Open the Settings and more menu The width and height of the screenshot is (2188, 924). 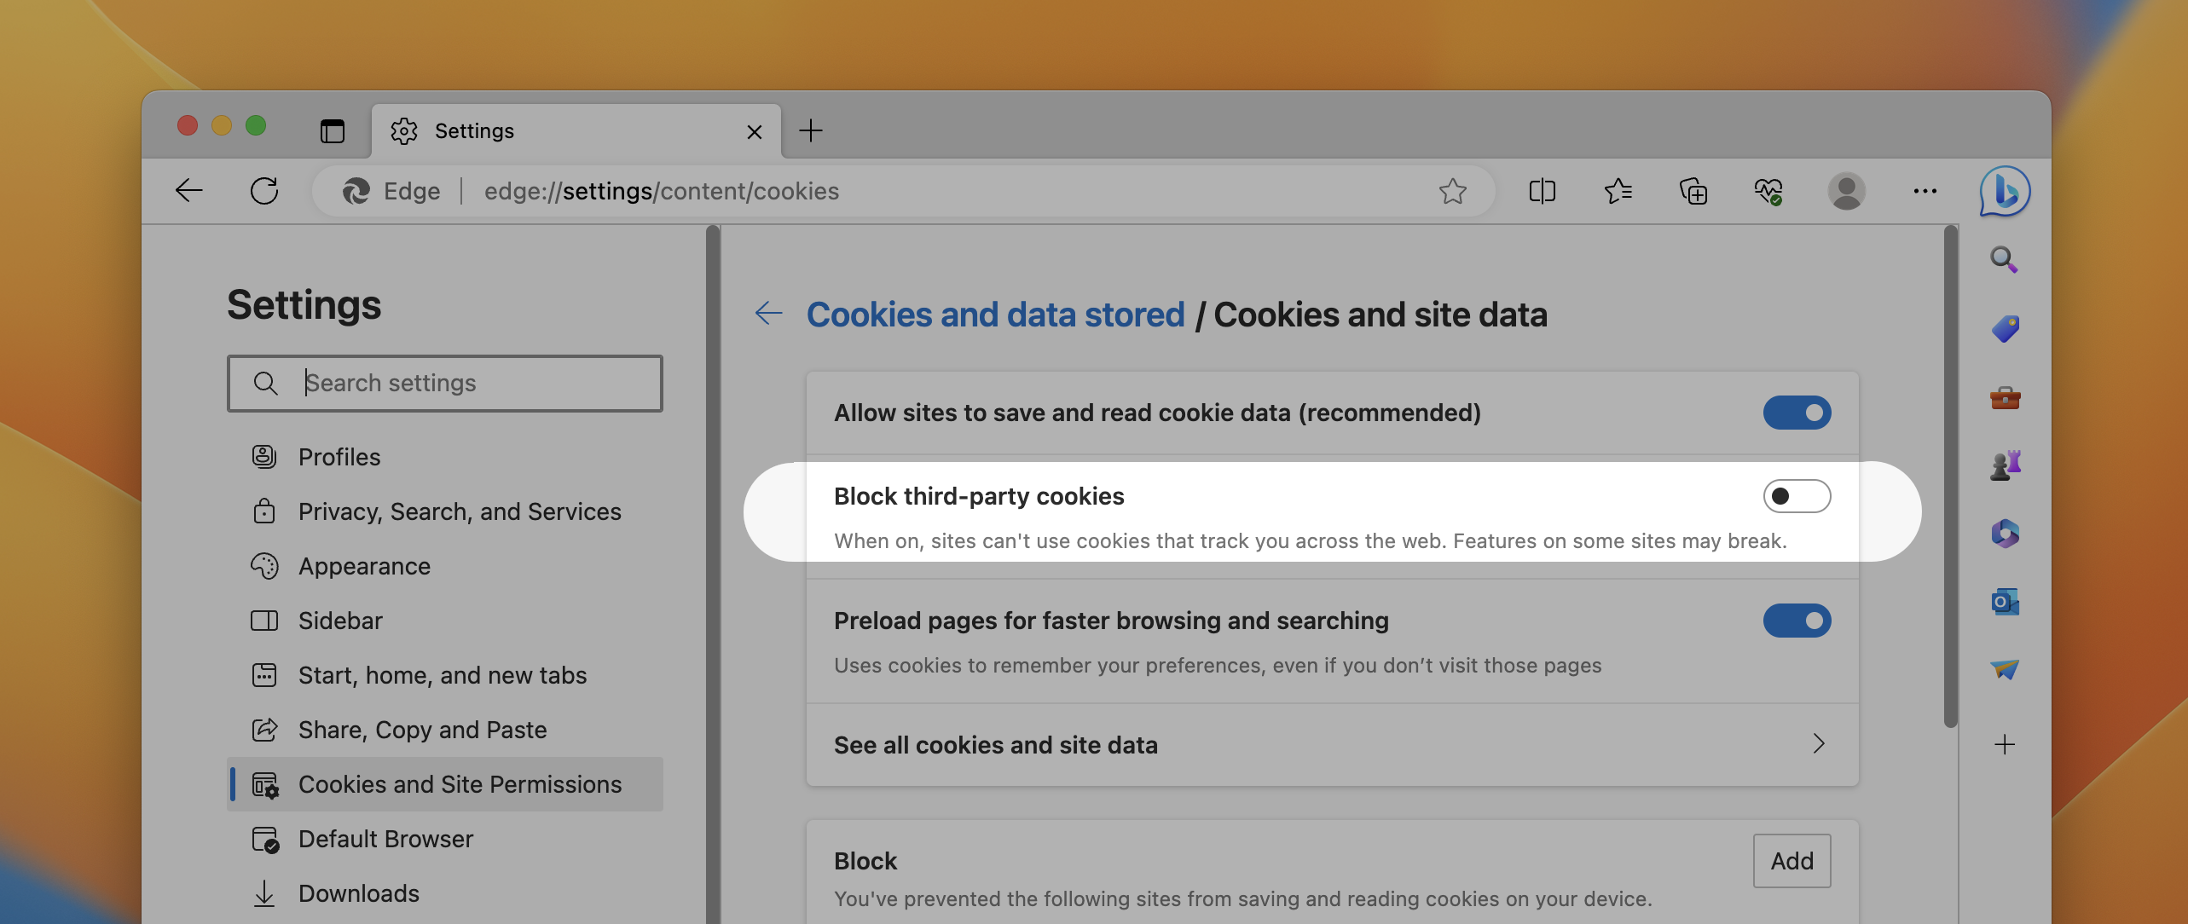pyautogui.click(x=1925, y=191)
